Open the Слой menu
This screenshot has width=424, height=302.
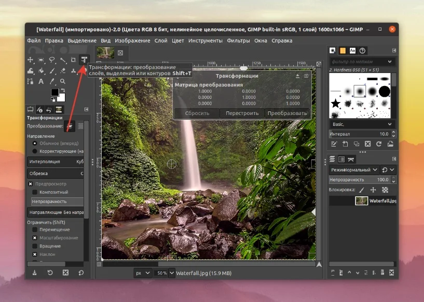[161, 40]
